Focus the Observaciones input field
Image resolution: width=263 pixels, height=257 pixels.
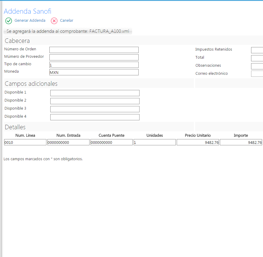coord(257,66)
